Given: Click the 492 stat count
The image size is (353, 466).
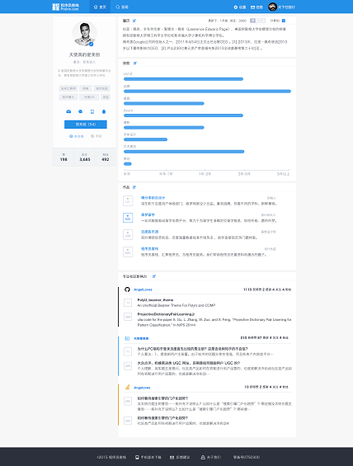Looking at the screenshot, I should [x=106, y=159].
